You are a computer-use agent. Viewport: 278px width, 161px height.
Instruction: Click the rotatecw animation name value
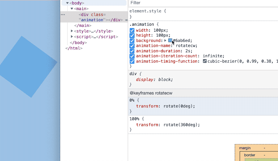[x=187, y=46]
